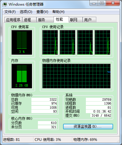Click the 物理内存使用记录 graph
The image size is (122, 145).
76,76
